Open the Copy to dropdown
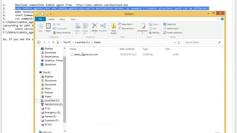The width and height of the screenshot is (237, 133). coord(85,29)
